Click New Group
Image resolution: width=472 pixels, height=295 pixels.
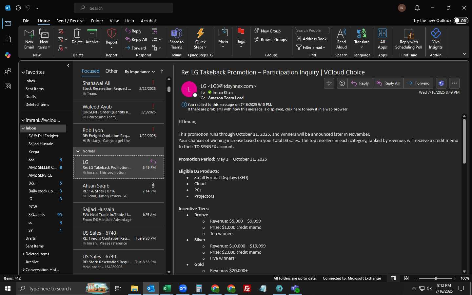point(267,31)
